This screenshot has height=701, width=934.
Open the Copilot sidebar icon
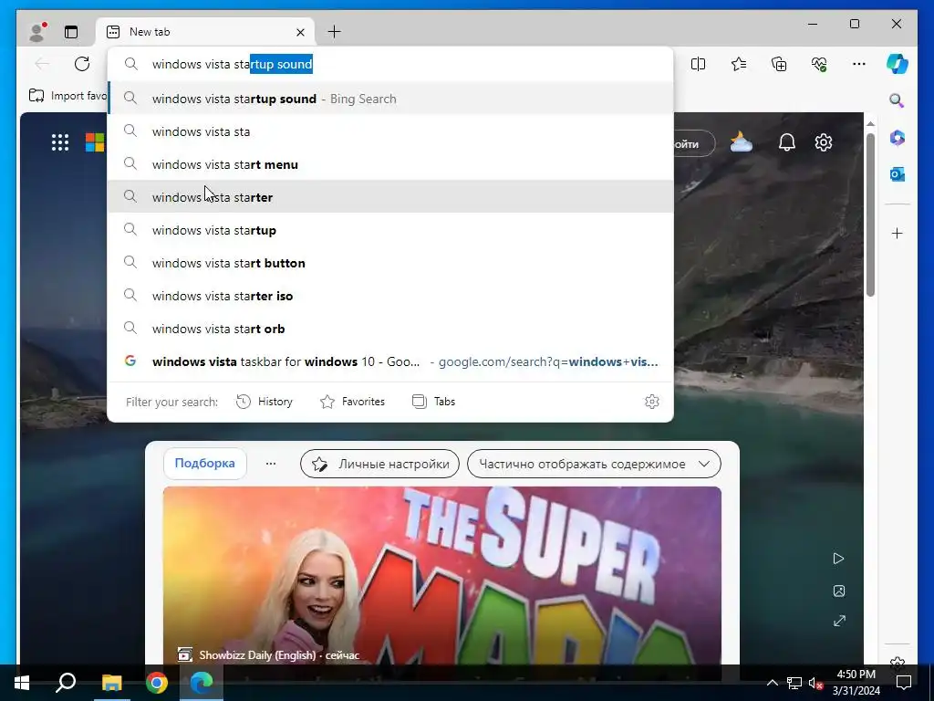[x=898, y=64]
